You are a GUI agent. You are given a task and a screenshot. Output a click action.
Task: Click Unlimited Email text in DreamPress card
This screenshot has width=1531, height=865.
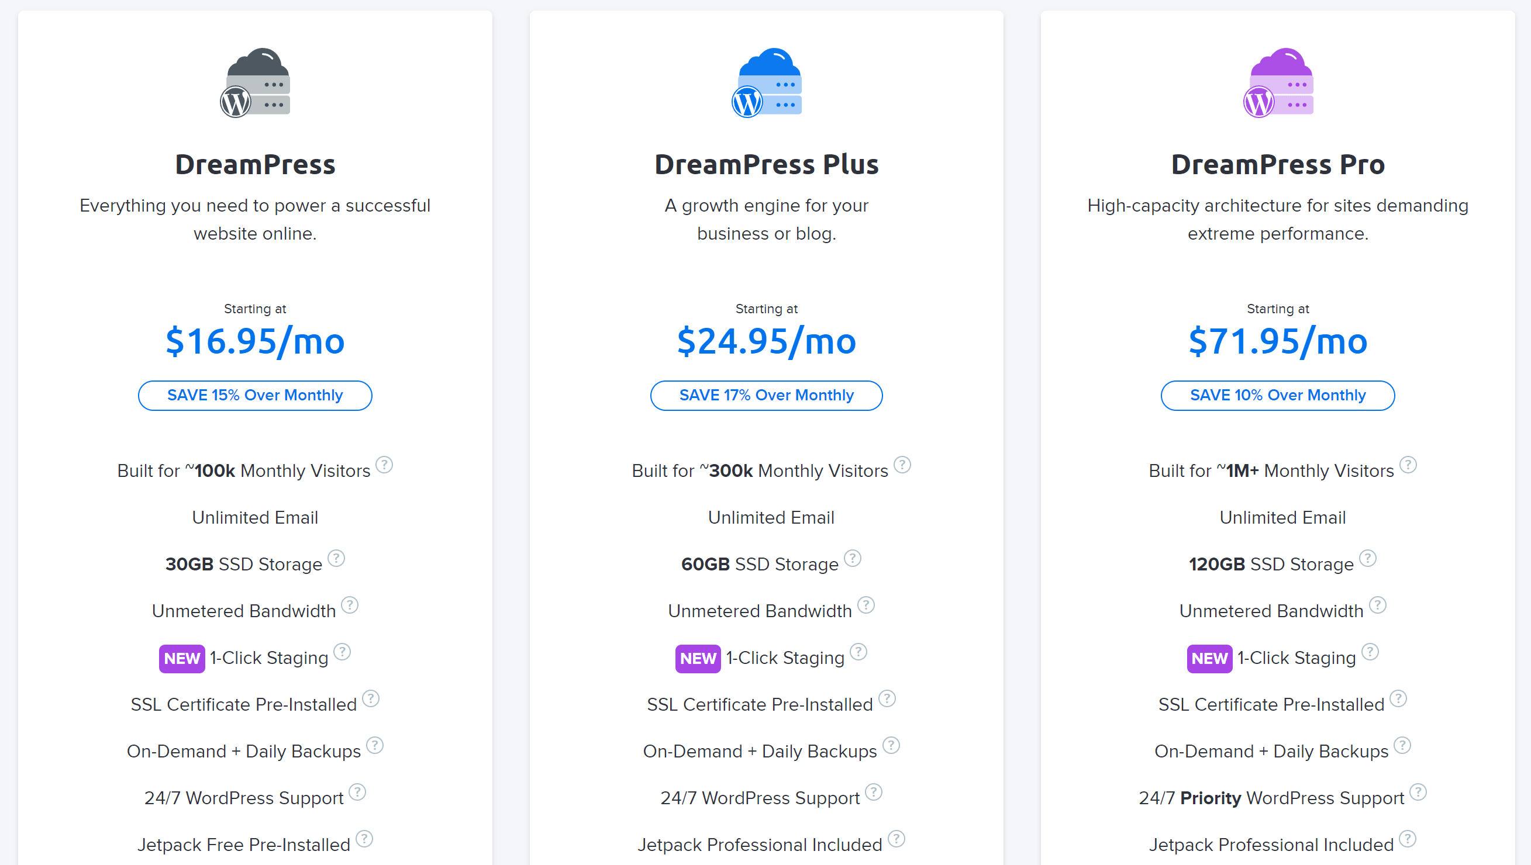coord(255,518)
